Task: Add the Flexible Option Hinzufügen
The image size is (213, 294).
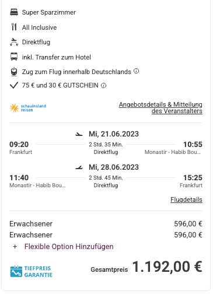Action: tap(69, 247)
